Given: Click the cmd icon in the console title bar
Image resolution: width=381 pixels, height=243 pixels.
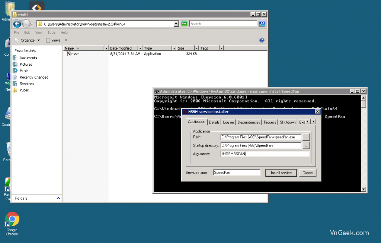Looking at the screenshot, I should [157, 92].
